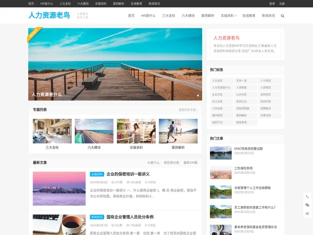Click the 0评论 comment icon under 企业的保密培训一般讲义

146,182
